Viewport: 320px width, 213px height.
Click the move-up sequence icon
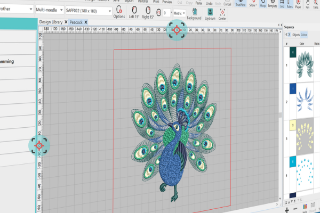[x=289, y=202]
